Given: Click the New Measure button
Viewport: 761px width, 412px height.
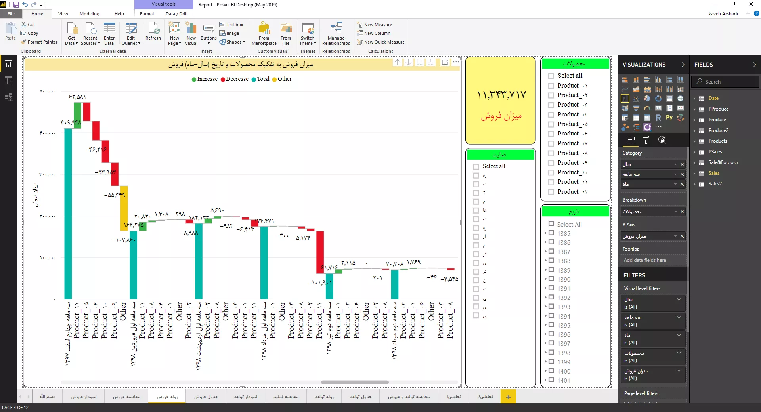Looking at the screenshot, I should [x=374, y=25].
